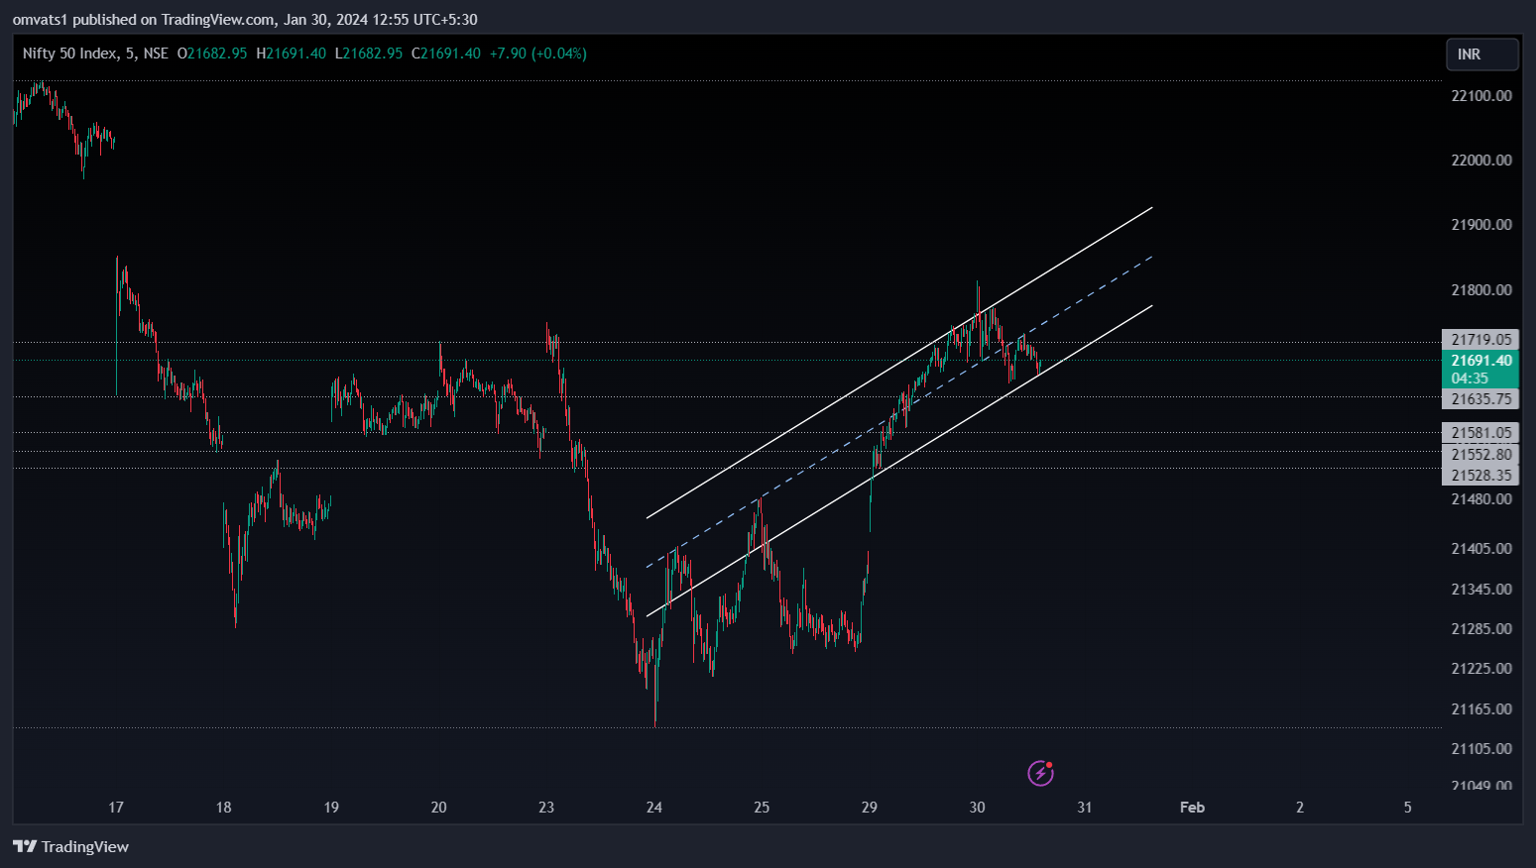Click the 21480.00 price axis value
Screen dimensions: 1536x868
coord(1481,499)
